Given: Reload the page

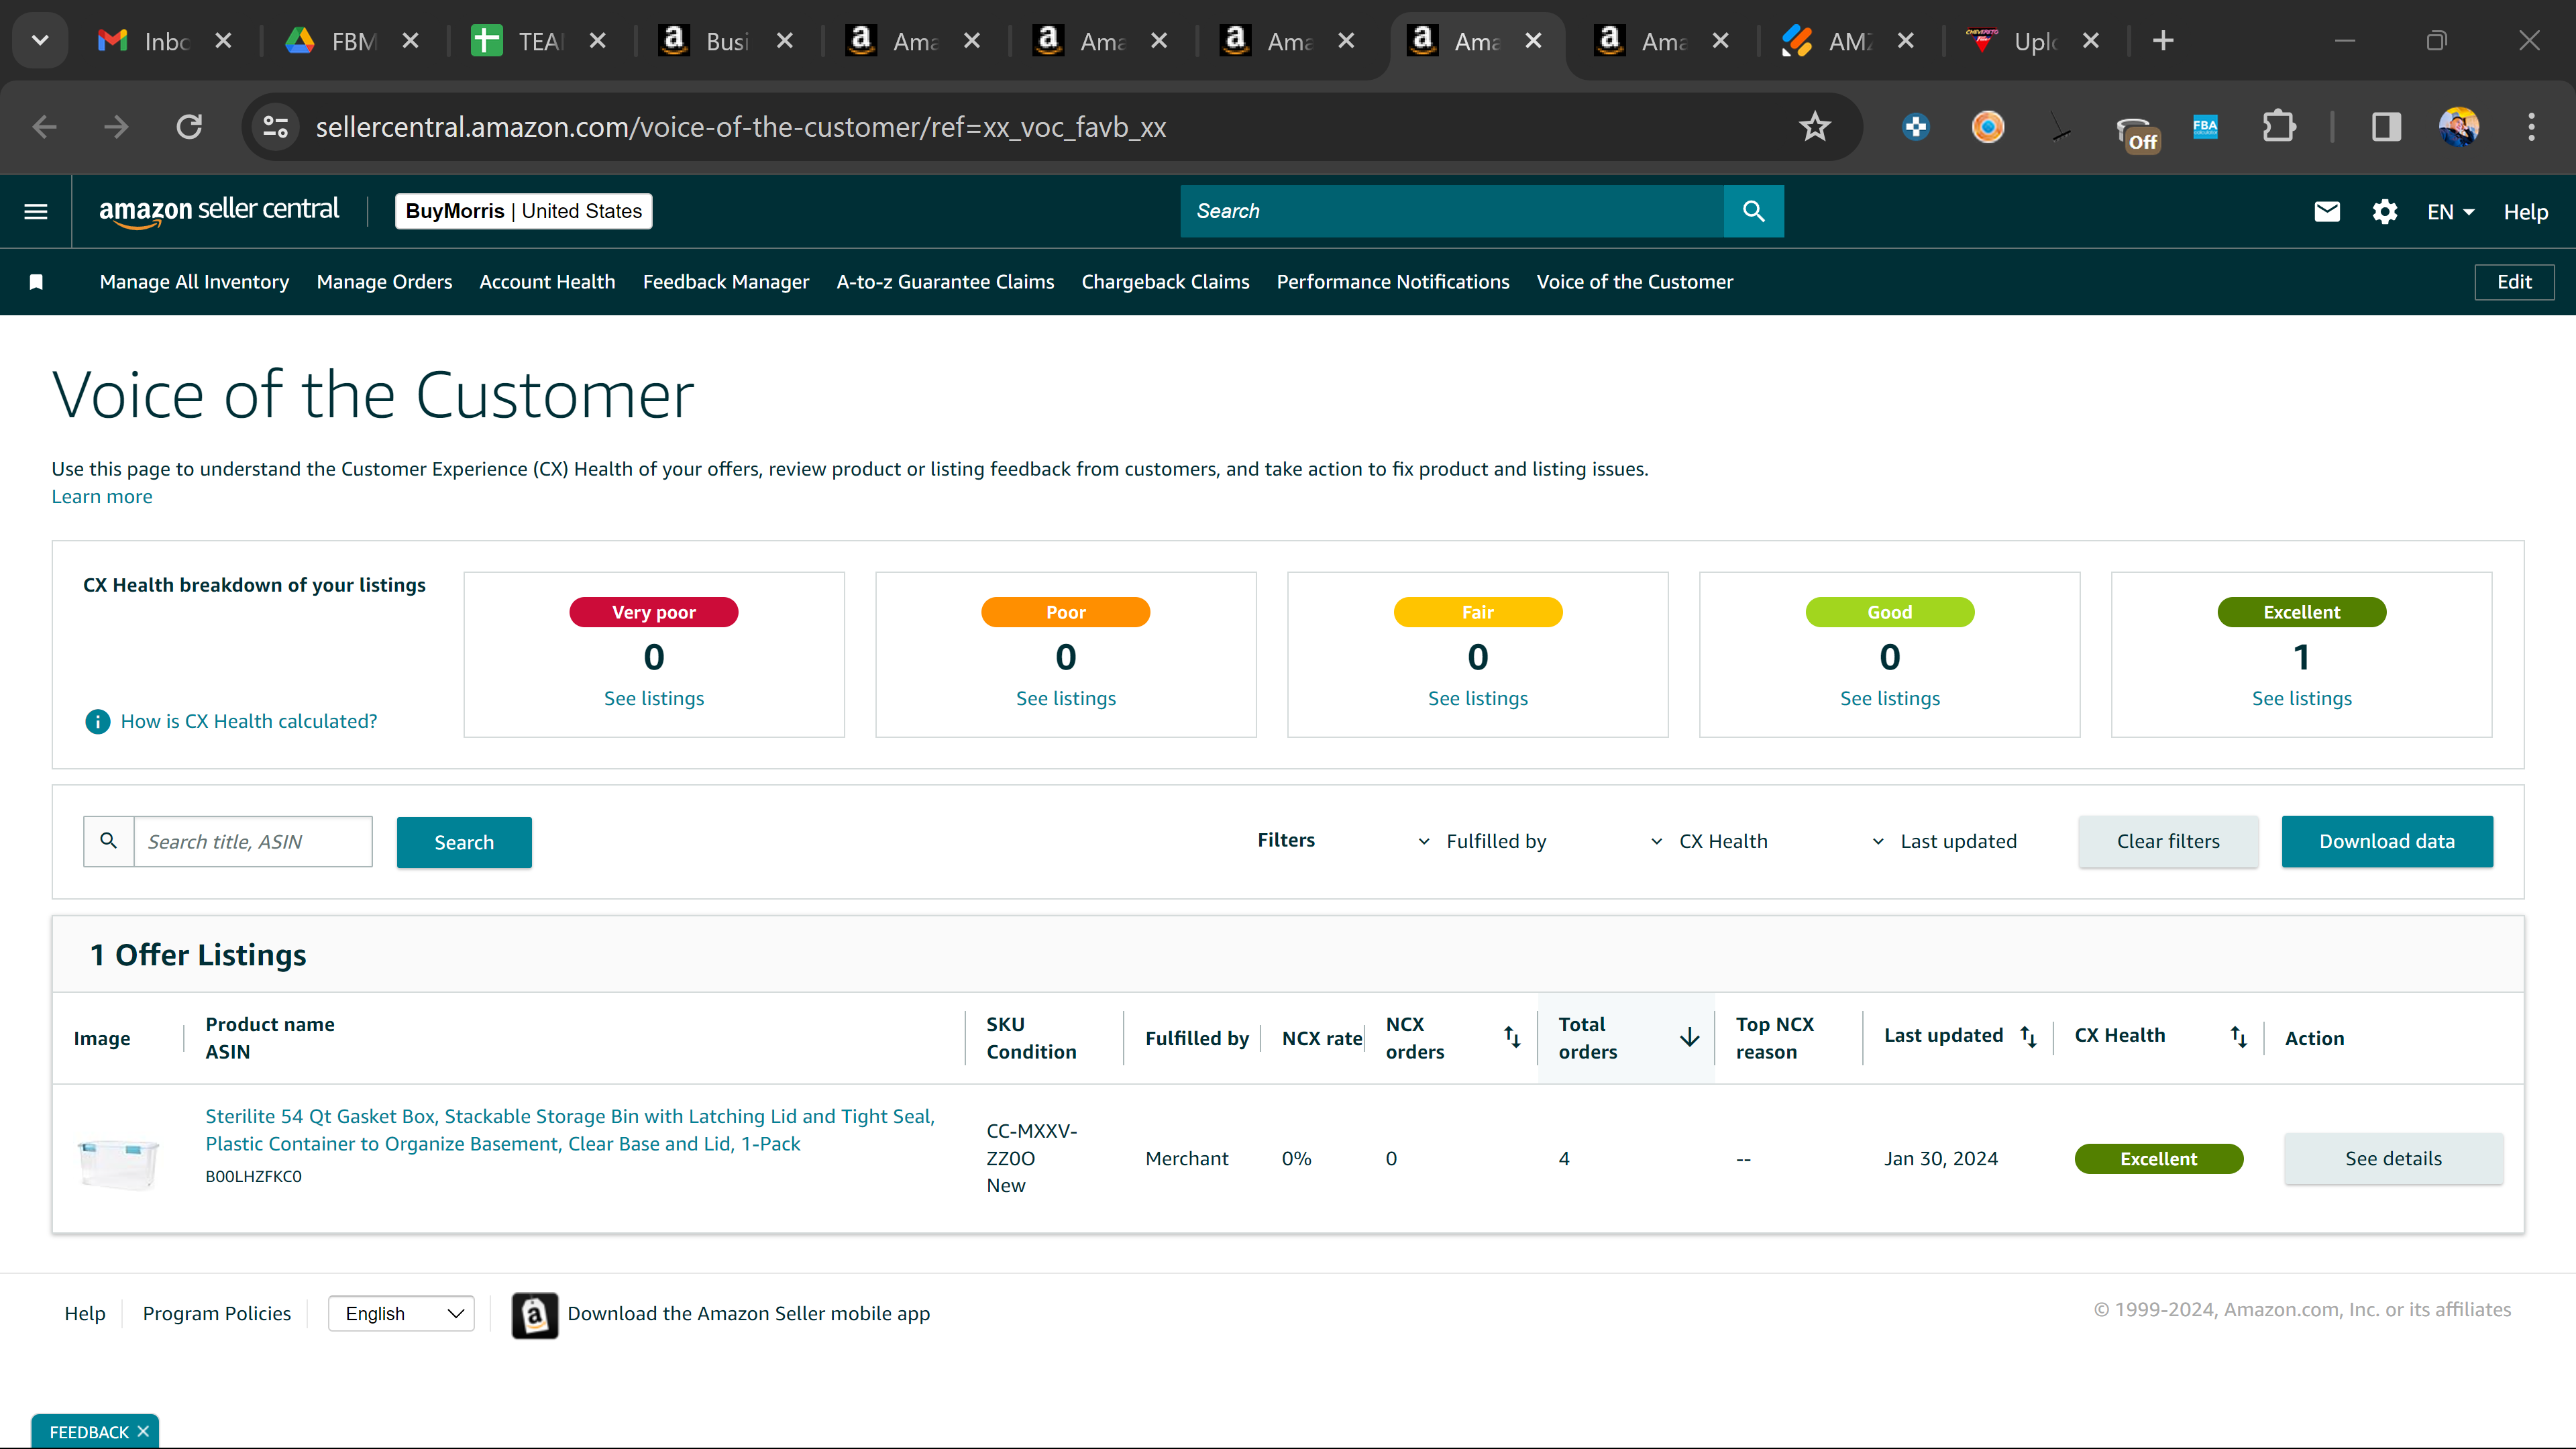Looking at the screenshot, I should click(x=189, y=127).
